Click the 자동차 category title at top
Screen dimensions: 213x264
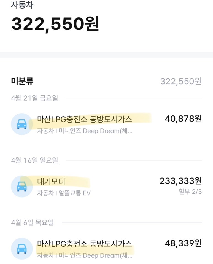pyautogui.click(x=22, y=5)
